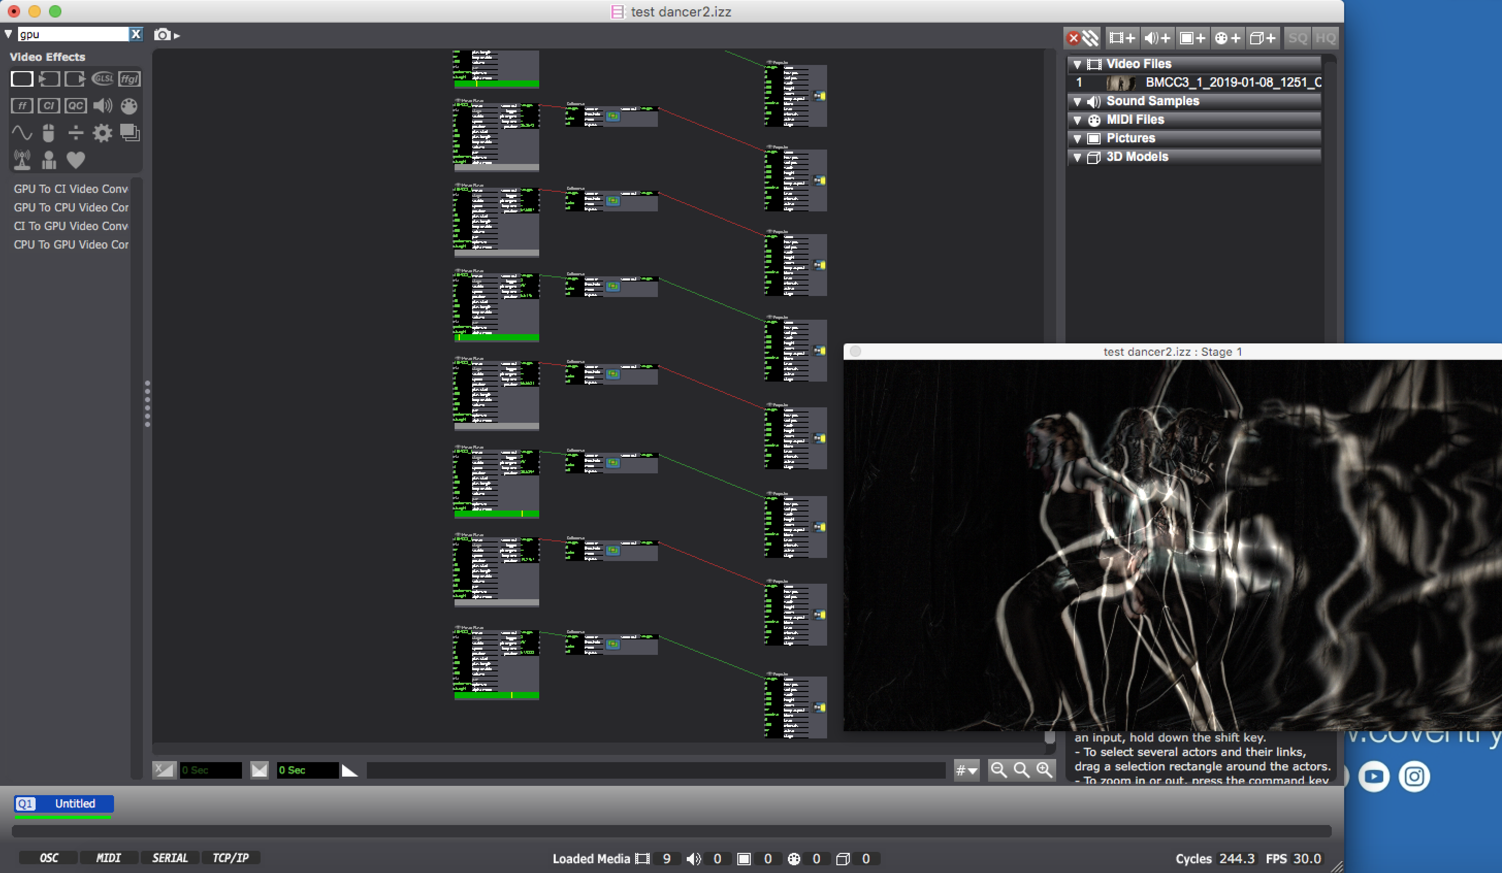Viewport: 1502px width, 873px height.
Task: Click the add video file button
Action: (1122, 38)
